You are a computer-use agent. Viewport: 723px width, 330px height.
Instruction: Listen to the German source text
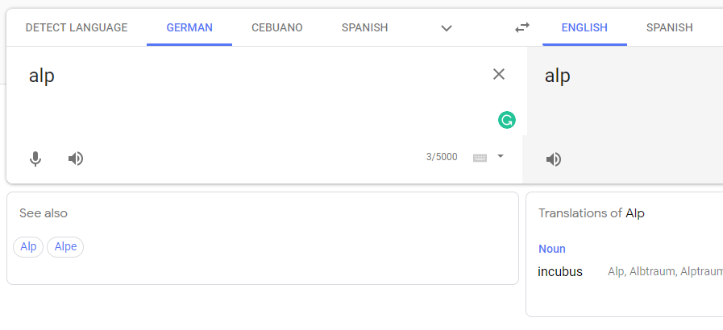76,159
